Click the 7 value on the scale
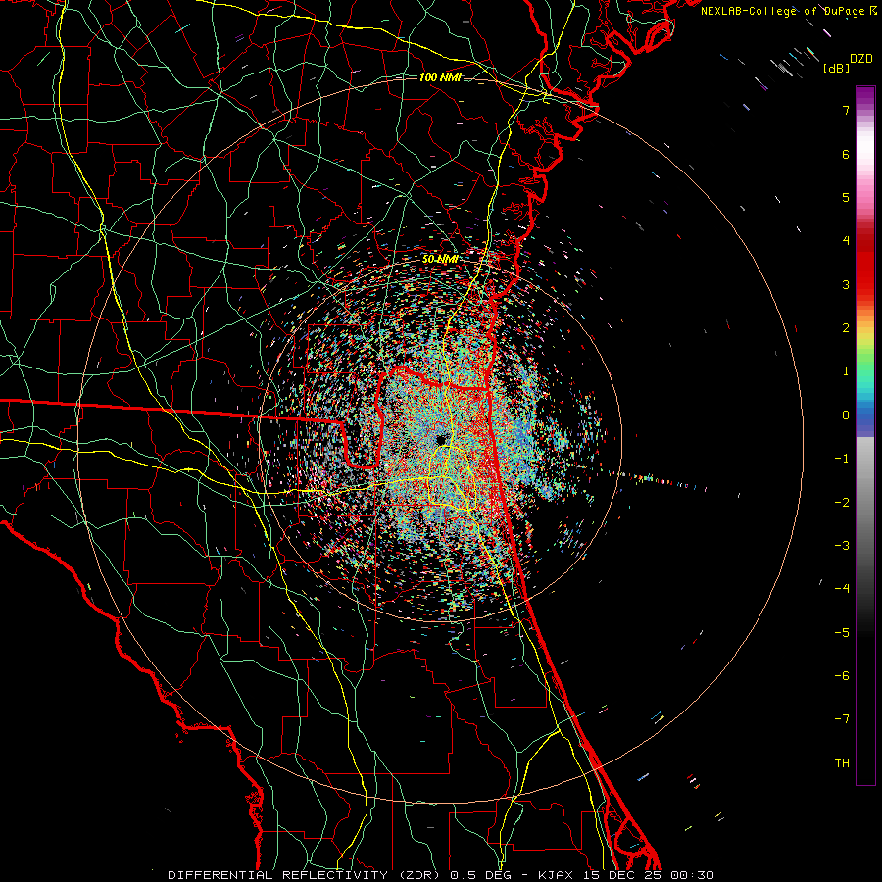This screenshot has width=882, height=882. tap(846, 110)
